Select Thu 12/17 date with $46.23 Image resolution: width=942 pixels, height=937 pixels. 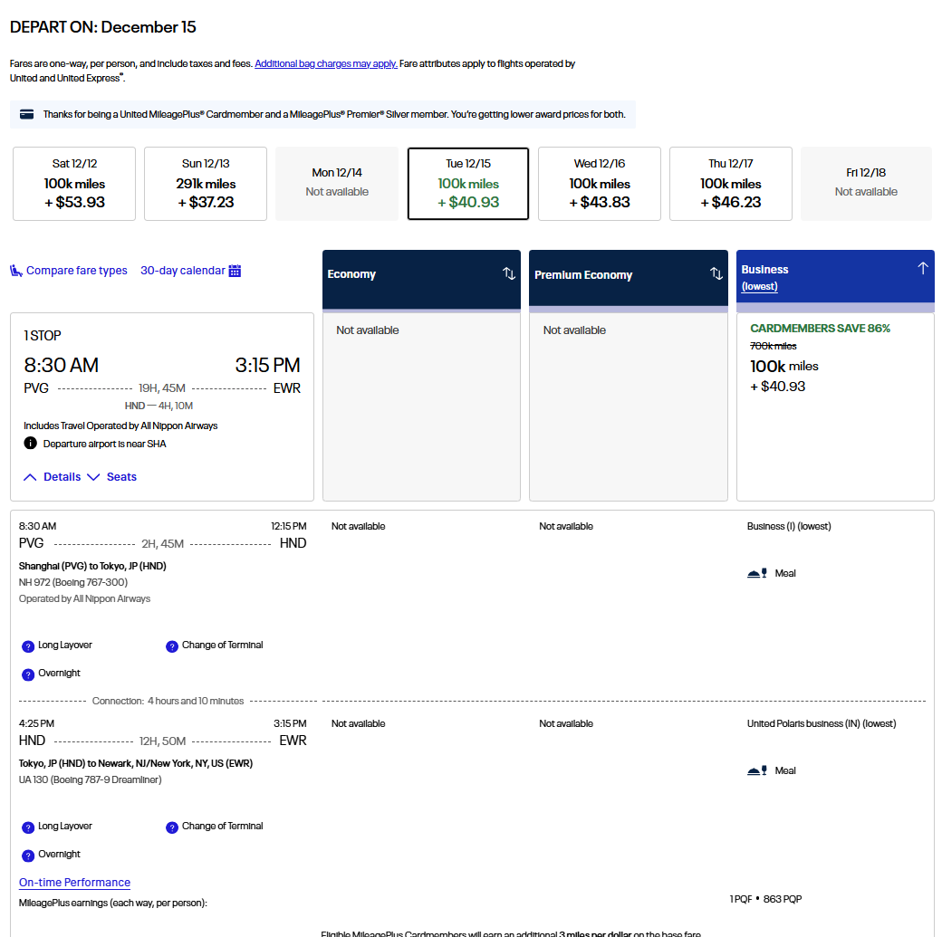731,184
